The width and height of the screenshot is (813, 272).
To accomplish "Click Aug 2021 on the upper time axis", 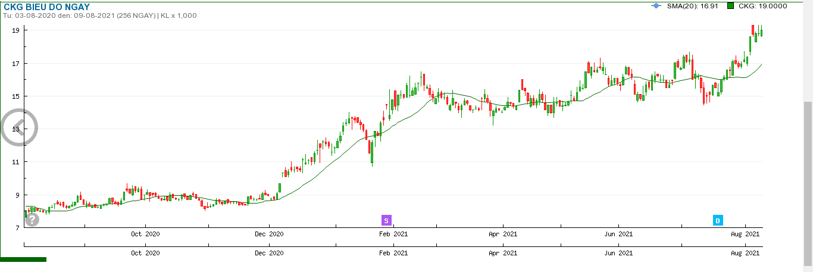I will point(745,235).
